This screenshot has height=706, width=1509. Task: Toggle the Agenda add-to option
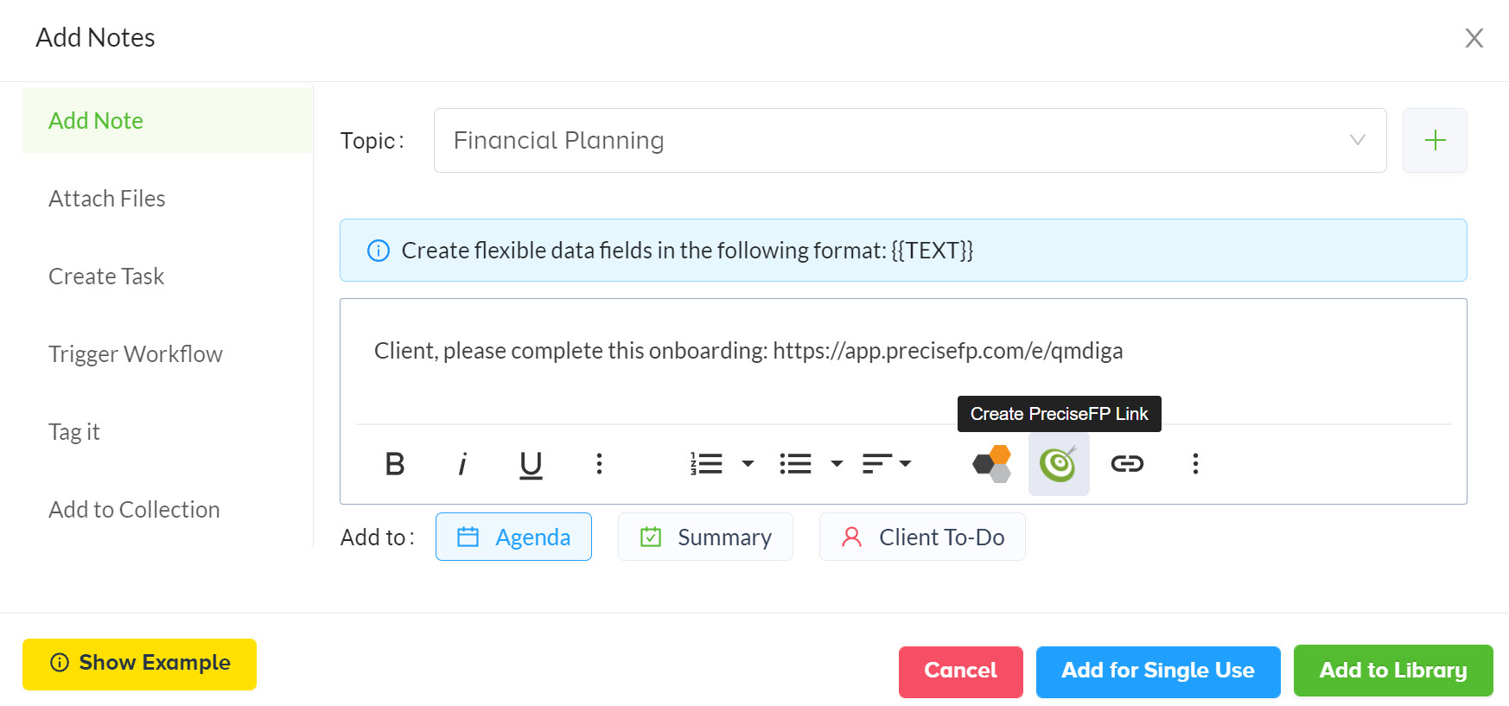pos(513,537)
